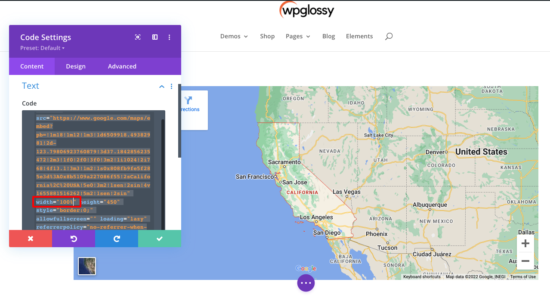The width and height of the screenshot is (550, 298).
Task: Open the map Terms of Use link
Action: point(523,277)
